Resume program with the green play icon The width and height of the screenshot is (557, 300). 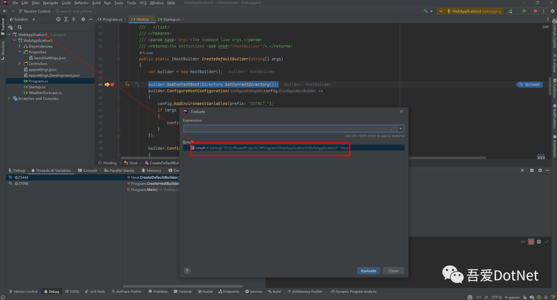point(524,11)
